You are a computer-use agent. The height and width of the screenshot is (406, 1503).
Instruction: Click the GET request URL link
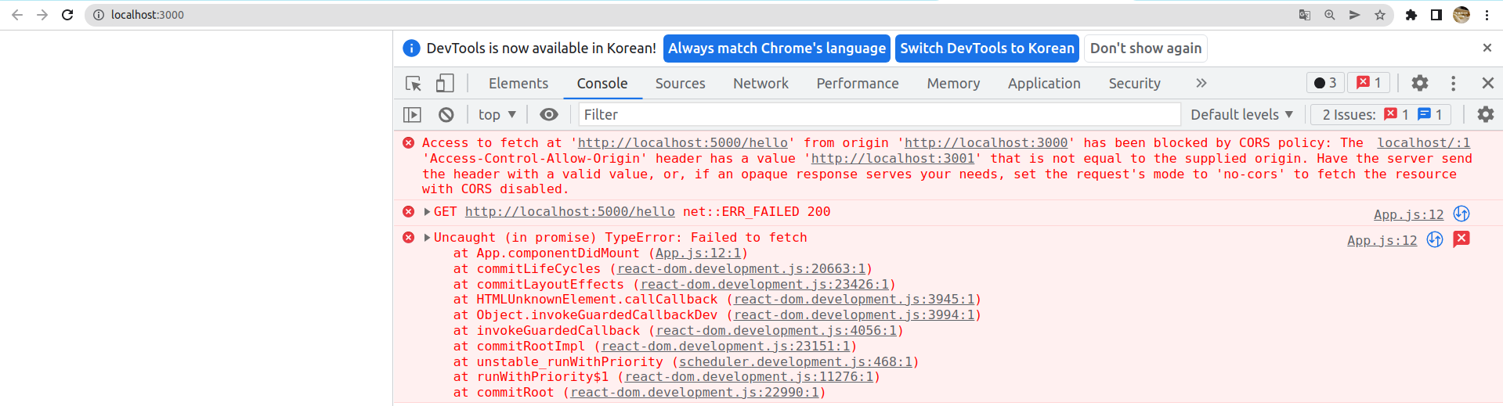(569, 212)
